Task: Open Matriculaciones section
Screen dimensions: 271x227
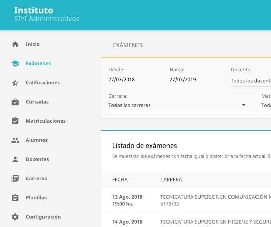Action: 46,121
